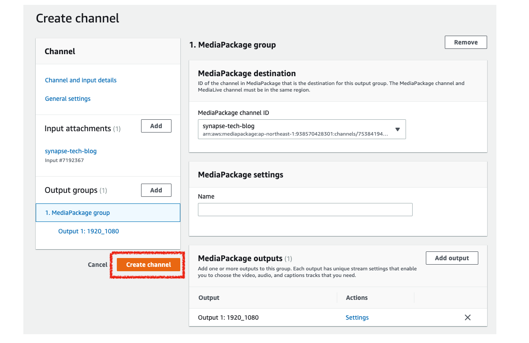Cancel the channel creation

(97, 265)
